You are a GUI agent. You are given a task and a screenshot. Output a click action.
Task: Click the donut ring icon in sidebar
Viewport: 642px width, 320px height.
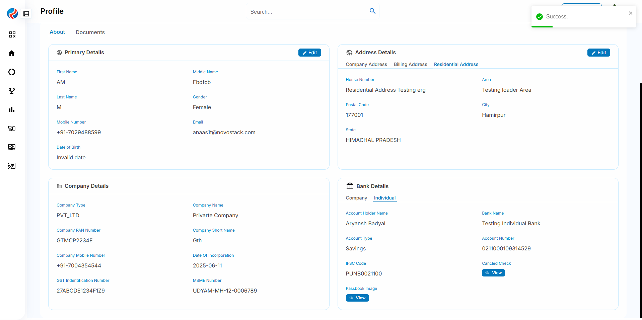tap(12, 72)
